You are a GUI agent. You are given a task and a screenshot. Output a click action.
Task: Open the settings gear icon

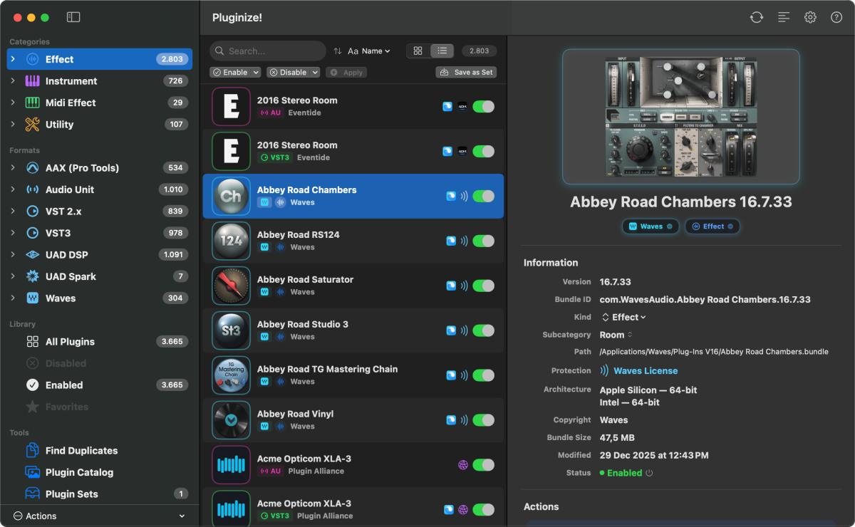point(810,17)
